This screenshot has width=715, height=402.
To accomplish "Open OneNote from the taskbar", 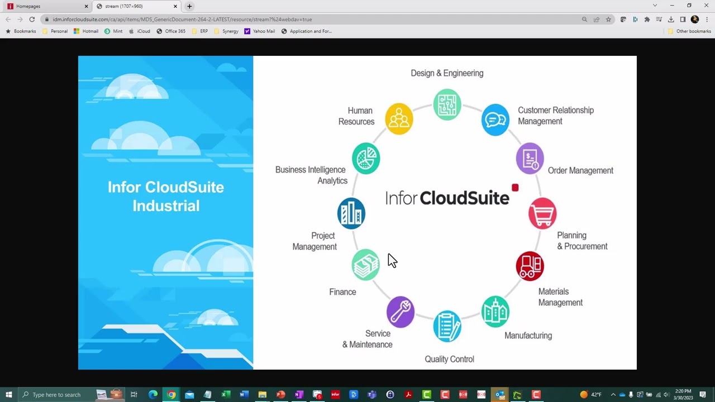I will (299, 395).
